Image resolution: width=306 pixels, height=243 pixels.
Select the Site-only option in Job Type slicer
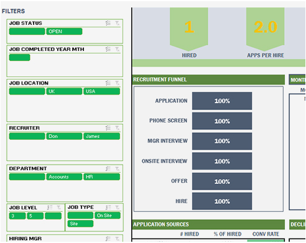point(80,224)
